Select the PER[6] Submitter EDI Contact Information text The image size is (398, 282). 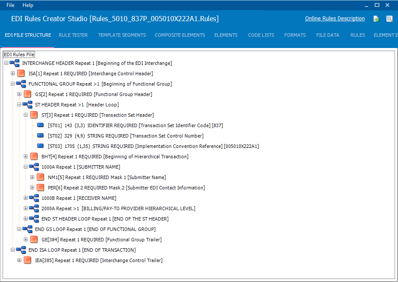pos(127,187)
